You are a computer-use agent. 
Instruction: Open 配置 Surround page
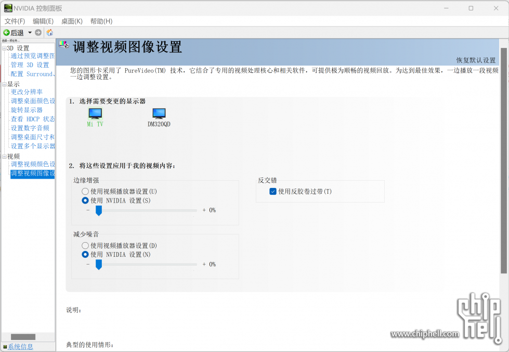point(33,74)
